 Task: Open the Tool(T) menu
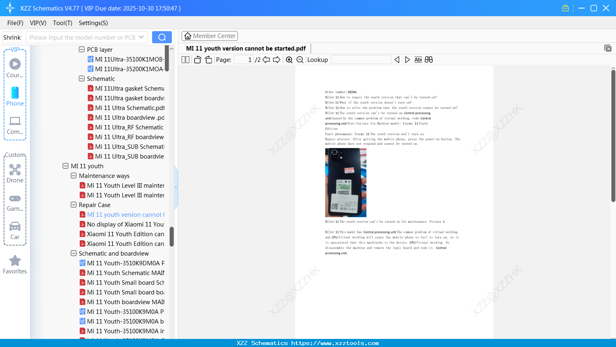point(63,23)
